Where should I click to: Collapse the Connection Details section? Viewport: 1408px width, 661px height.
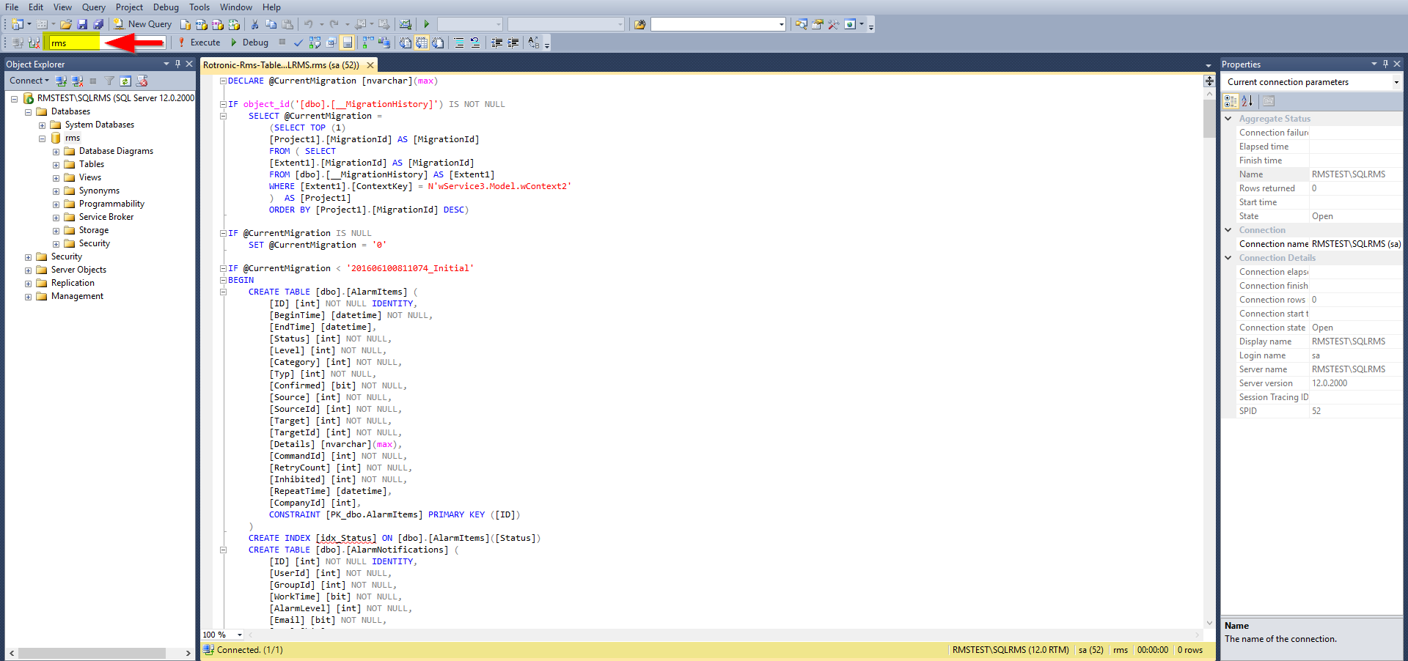[x=1228, y=258]
